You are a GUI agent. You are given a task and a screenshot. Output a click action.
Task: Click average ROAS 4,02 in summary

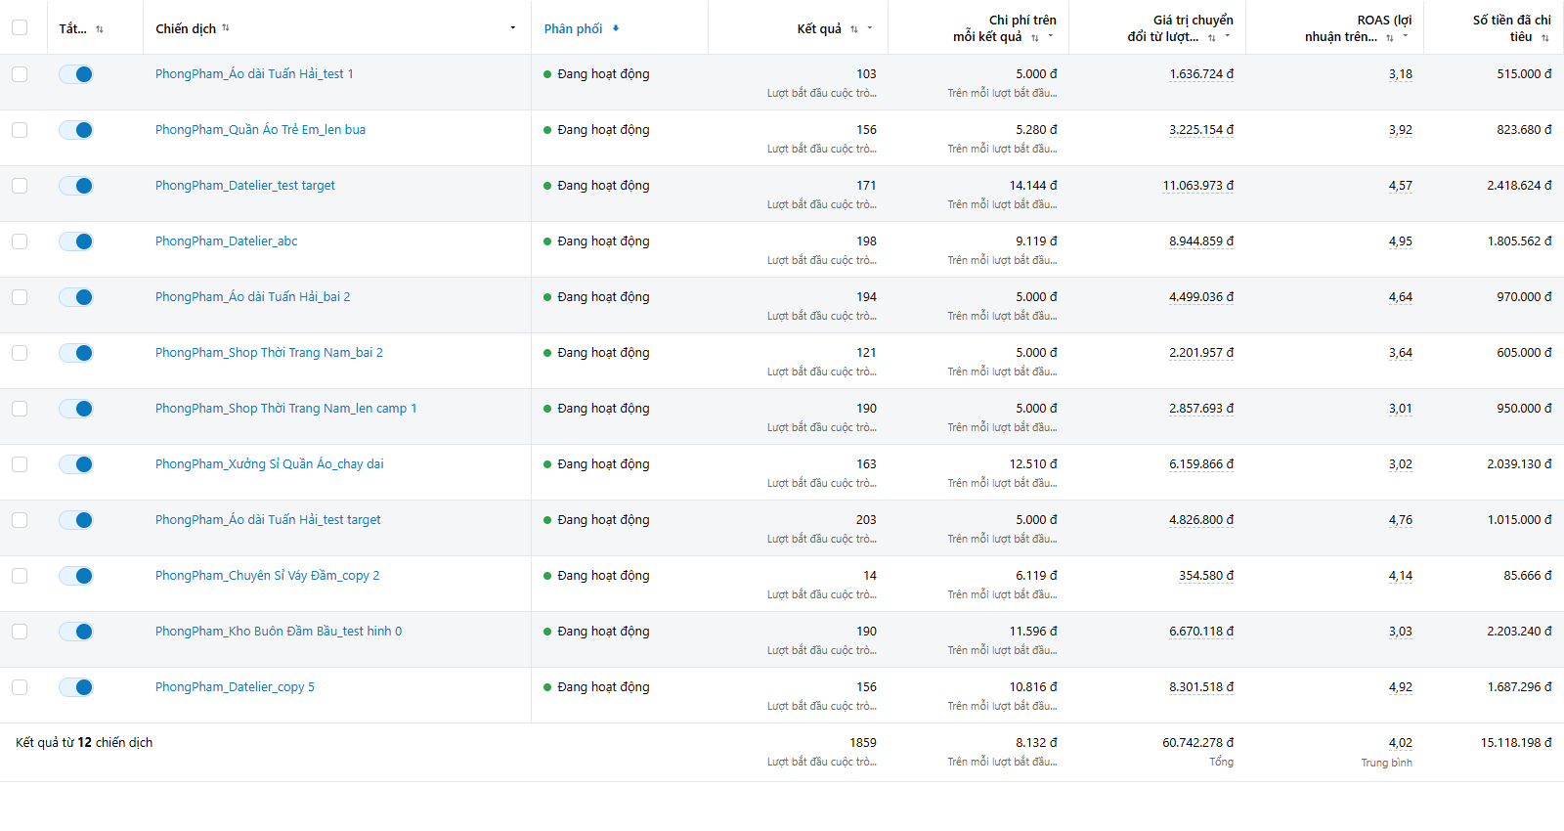tap(1401, 743)
